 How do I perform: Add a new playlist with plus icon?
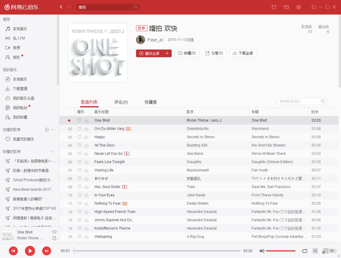click(47, 130)
